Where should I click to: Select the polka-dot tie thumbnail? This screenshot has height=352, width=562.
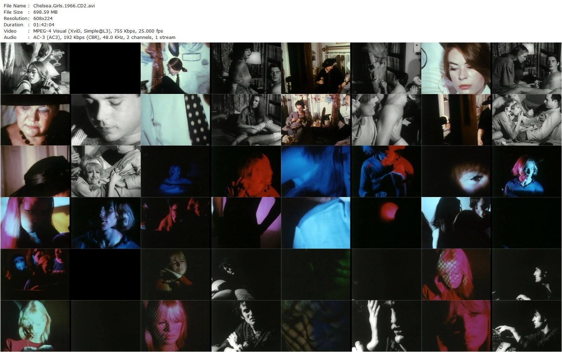pyautogui.click(x=175, y=119)
